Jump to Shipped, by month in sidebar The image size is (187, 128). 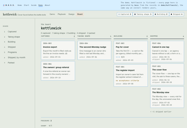16,58
